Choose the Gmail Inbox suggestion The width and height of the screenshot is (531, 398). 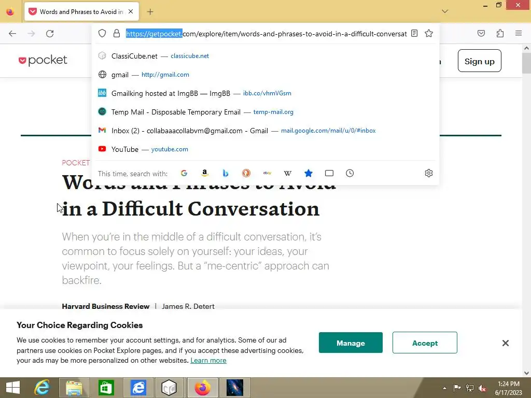point(265,131)
